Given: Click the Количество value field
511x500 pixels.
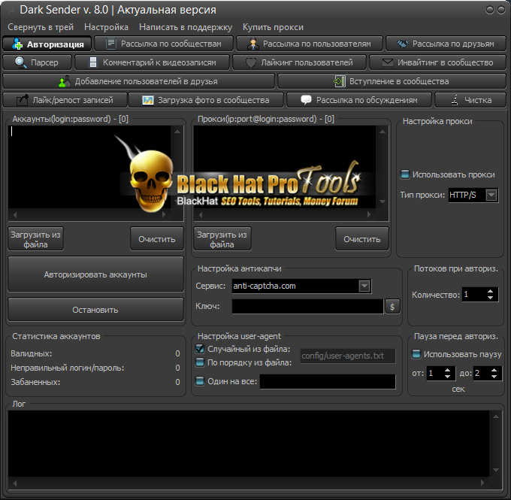Looking at the screenshot, I should [474, 295].
